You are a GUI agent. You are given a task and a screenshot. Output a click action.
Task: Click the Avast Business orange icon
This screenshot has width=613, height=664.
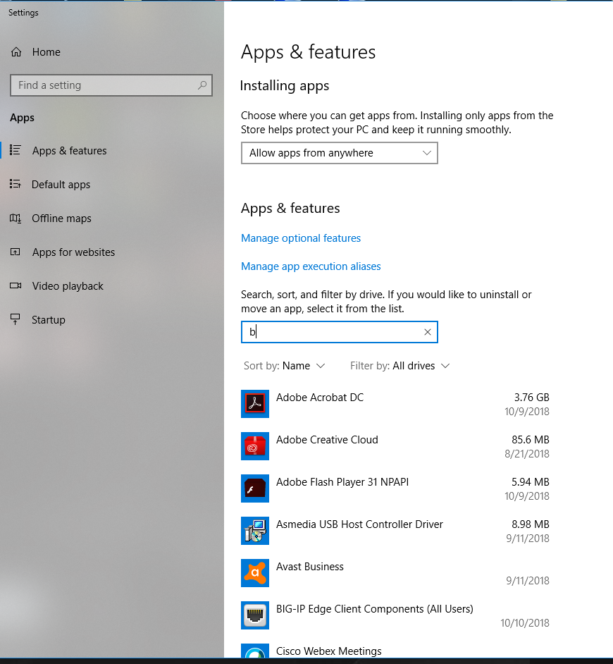pyautogui.click(x=255, y=573)
